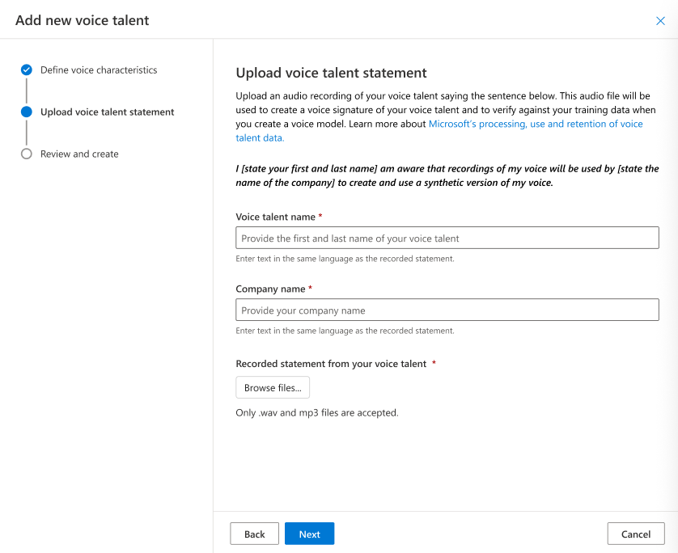Select Upload voice talent statement step in sidebar
The image size is (678, 553).
click(x=107, y=112)
